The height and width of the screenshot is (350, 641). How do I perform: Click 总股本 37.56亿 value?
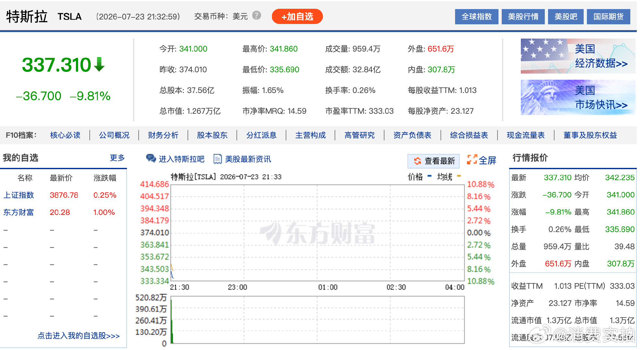(x=200, y=90)
